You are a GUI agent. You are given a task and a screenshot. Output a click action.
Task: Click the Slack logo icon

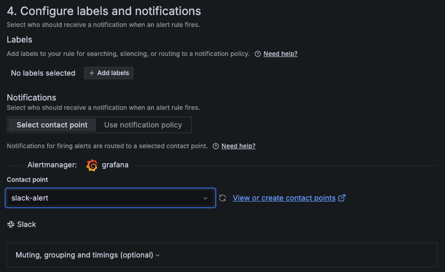tap(10, 224)
